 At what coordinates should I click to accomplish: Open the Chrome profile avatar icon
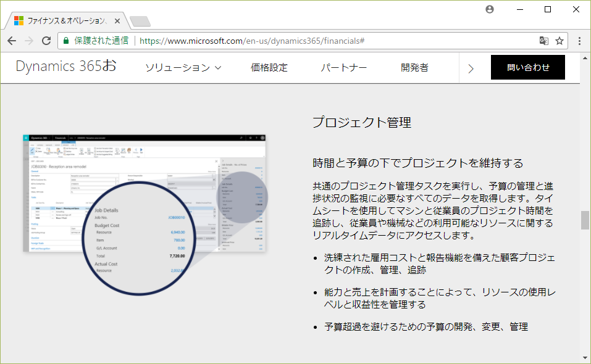pyautogui.click(x=490, y=9)
